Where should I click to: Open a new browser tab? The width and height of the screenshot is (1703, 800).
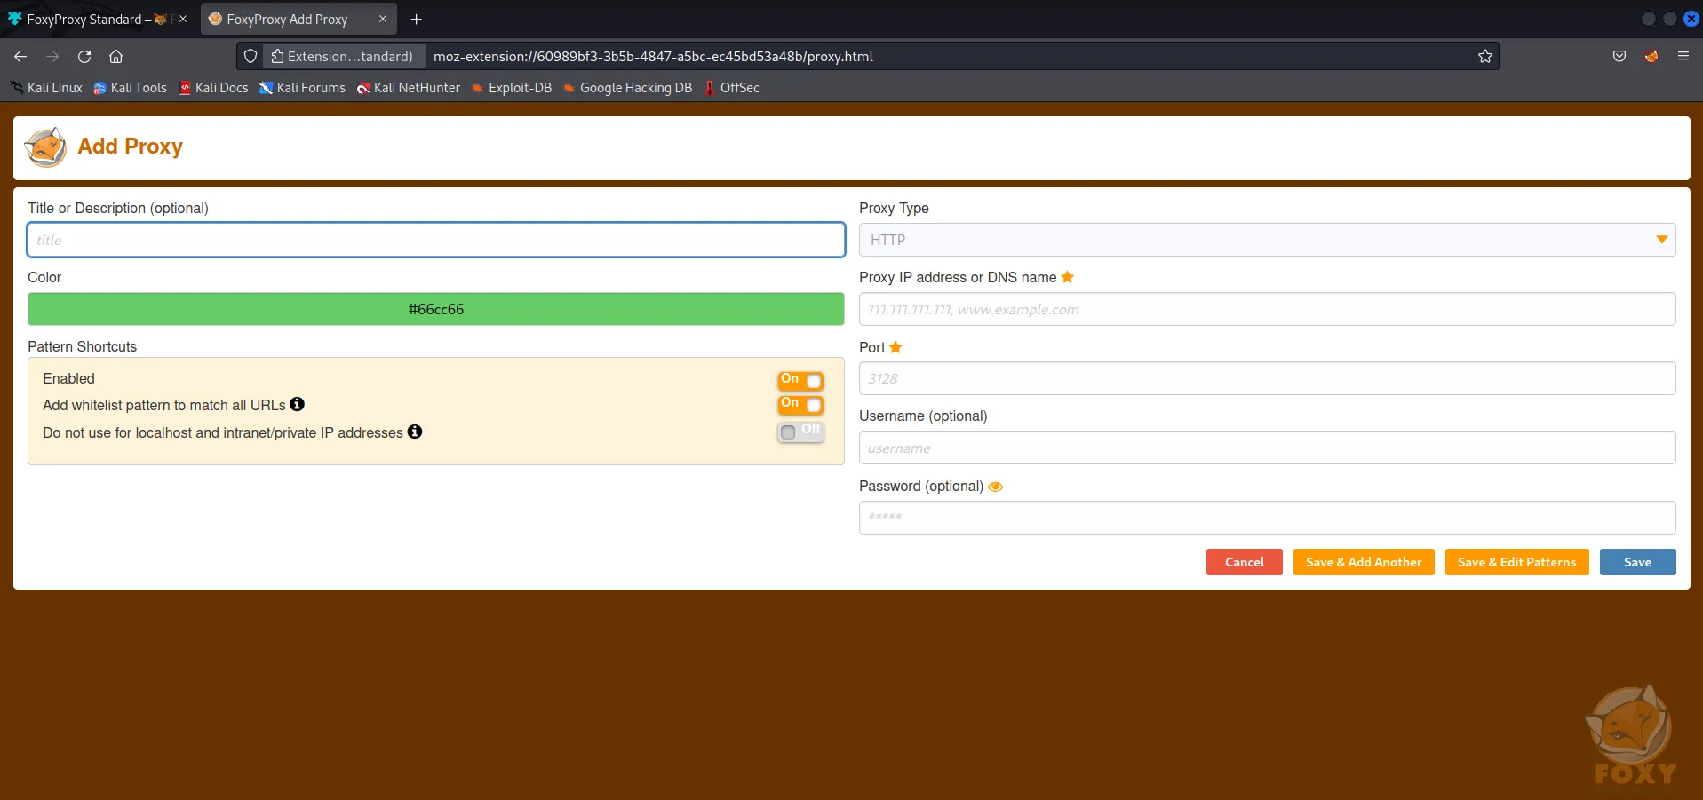(416, 19)
